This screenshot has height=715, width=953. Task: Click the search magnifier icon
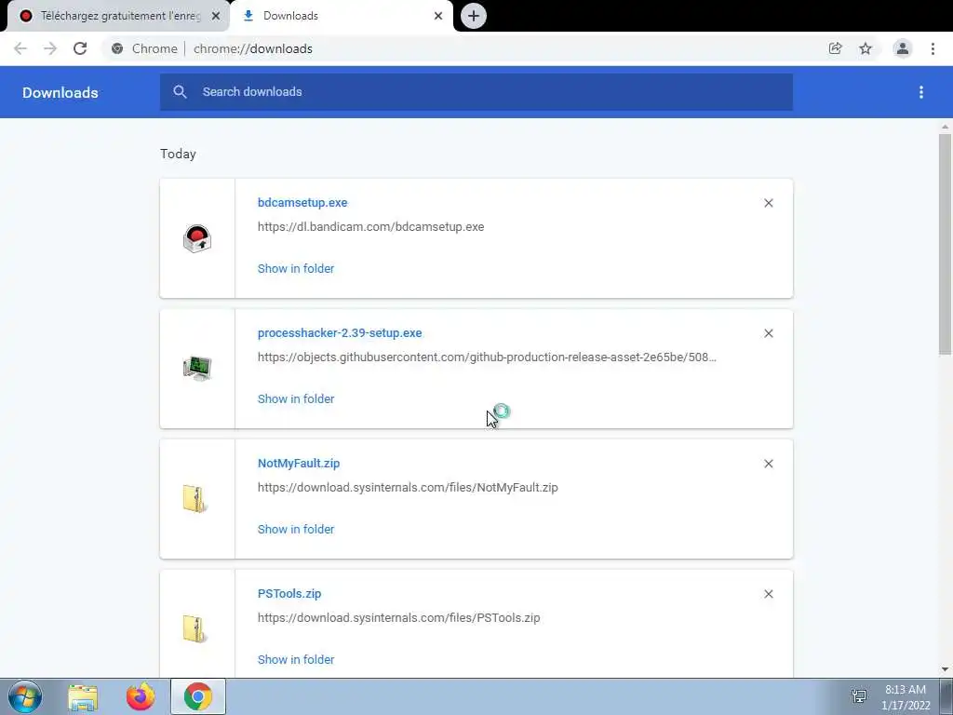(x=180, y=92)
